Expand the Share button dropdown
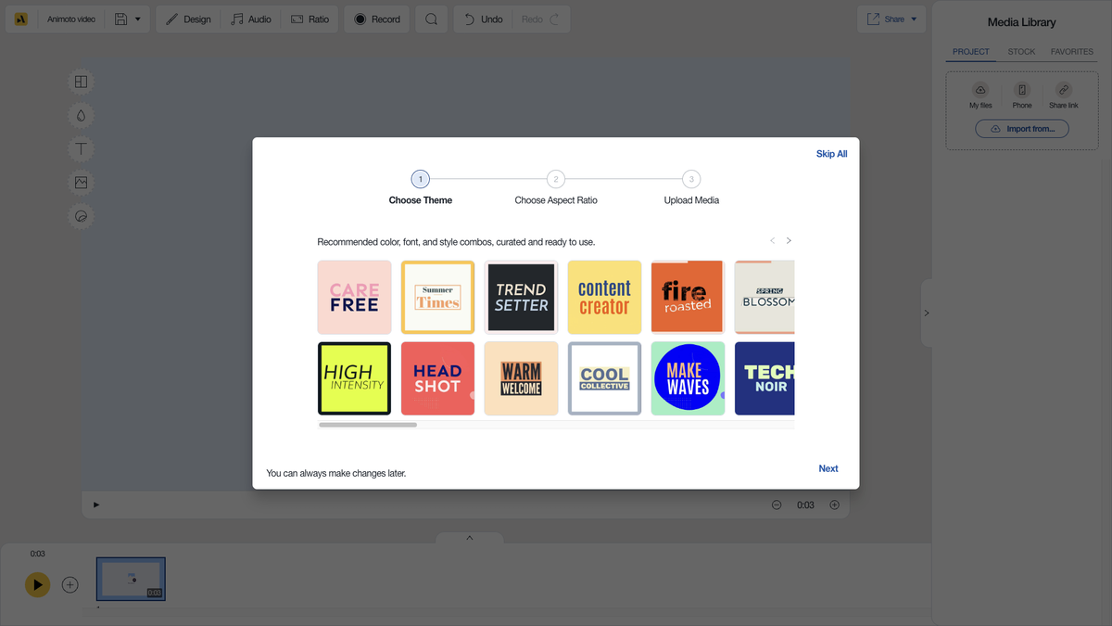 click(913, 19)
